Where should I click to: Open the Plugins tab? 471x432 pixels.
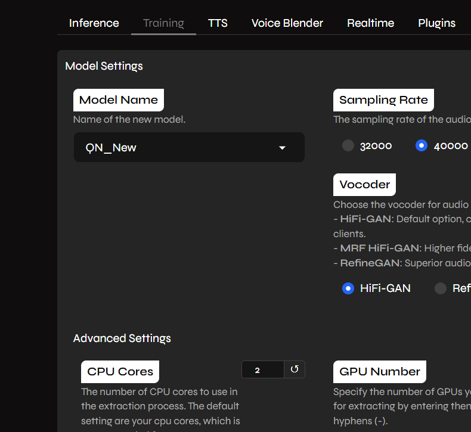[437, 23]
